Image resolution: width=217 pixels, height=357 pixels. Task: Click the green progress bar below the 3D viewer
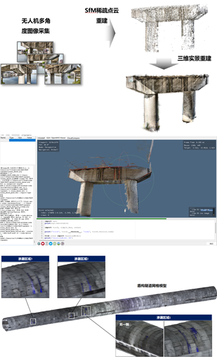click(101, 219)
